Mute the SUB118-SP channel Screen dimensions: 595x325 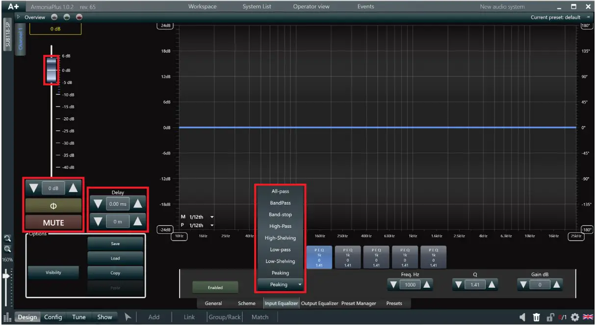[x=53, y=222]
